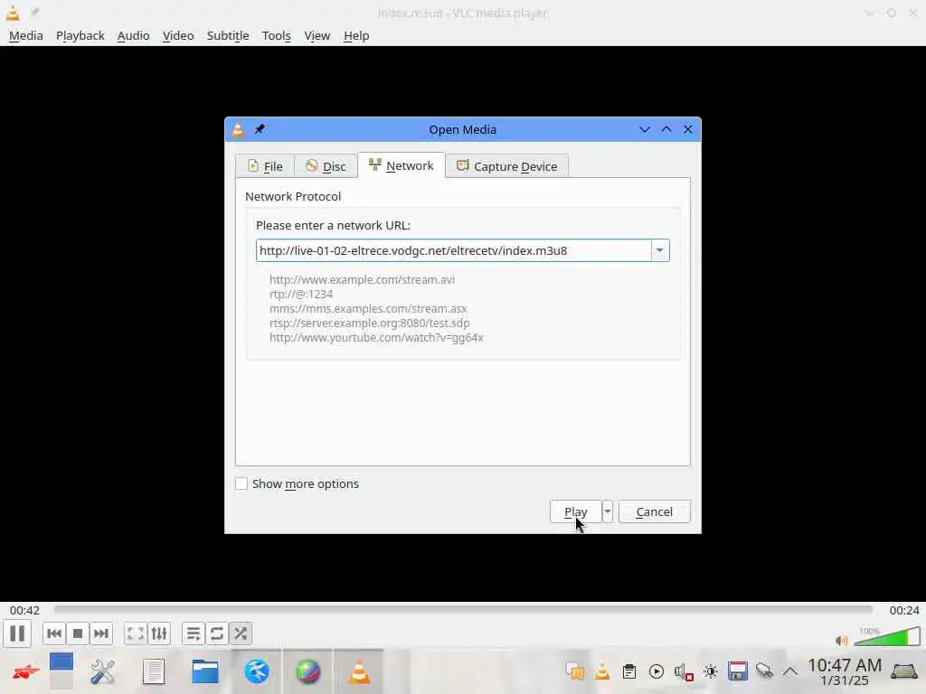Open the muted volume tray icon
The height and width of the screenshot is (694, 926).
(x=684, y=671)
